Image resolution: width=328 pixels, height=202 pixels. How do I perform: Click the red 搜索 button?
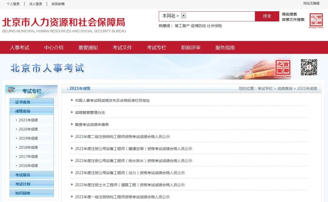(x=267, y=16)
